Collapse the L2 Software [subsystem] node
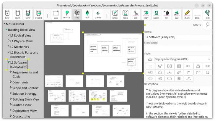 (x=9, y=62)
